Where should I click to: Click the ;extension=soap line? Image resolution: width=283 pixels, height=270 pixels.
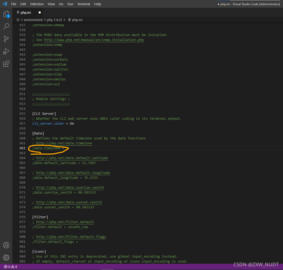[x=47, y=54]
